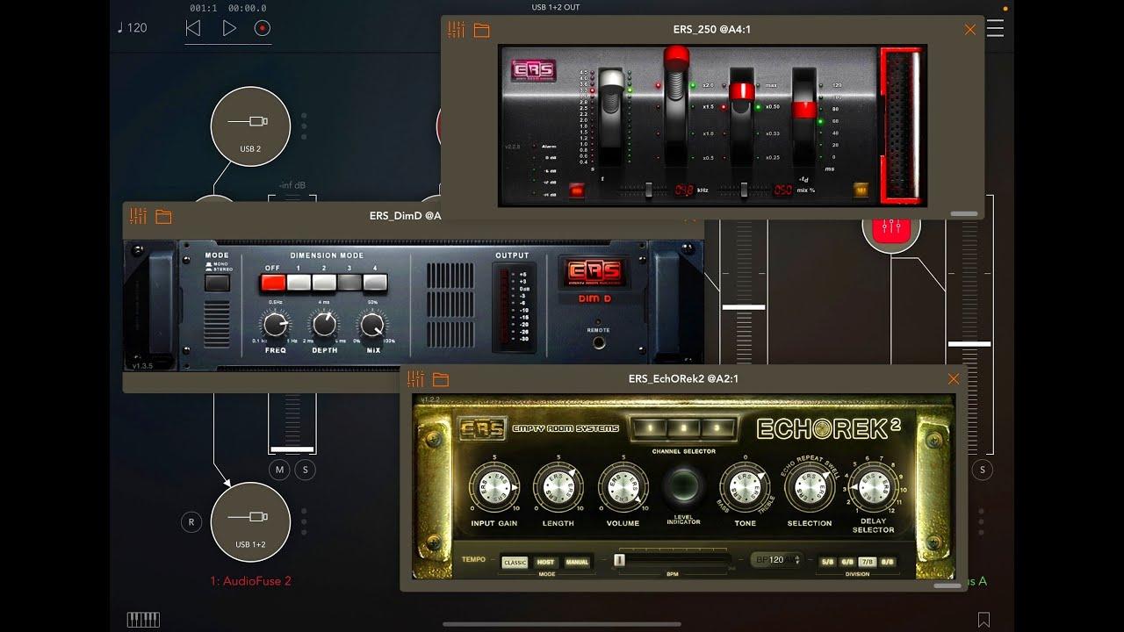Mute the channel with the M button

279,470
